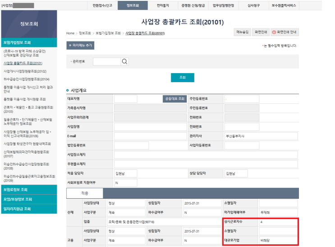Open 사업개시사업장현황조회(20102) in the sidebar
Image resolution: width=335 pixels, height=247 pixels.
coord(25,71)
